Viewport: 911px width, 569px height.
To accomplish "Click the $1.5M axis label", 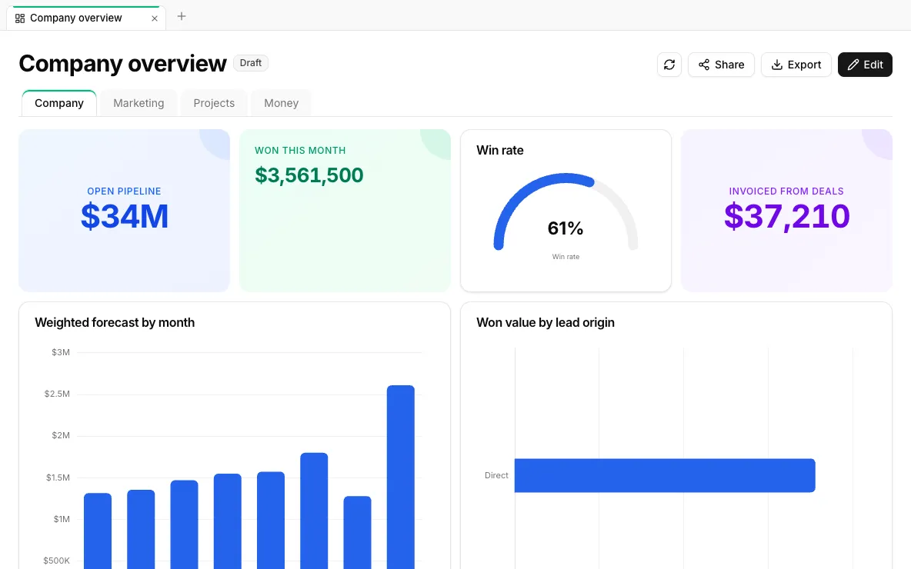I will 58,477.
